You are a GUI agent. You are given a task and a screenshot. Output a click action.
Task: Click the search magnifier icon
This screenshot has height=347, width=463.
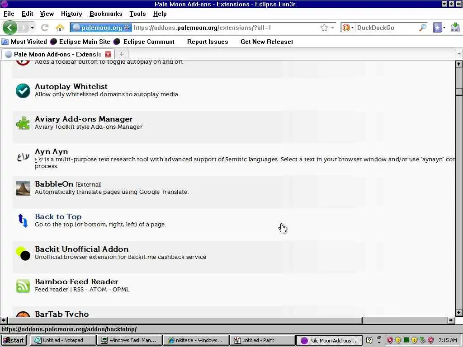423,28
